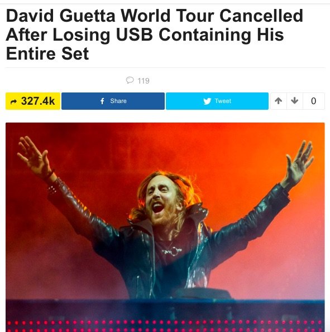Click the comment bubble icon
Screen dimensions: 330x332
click(130, 80)
